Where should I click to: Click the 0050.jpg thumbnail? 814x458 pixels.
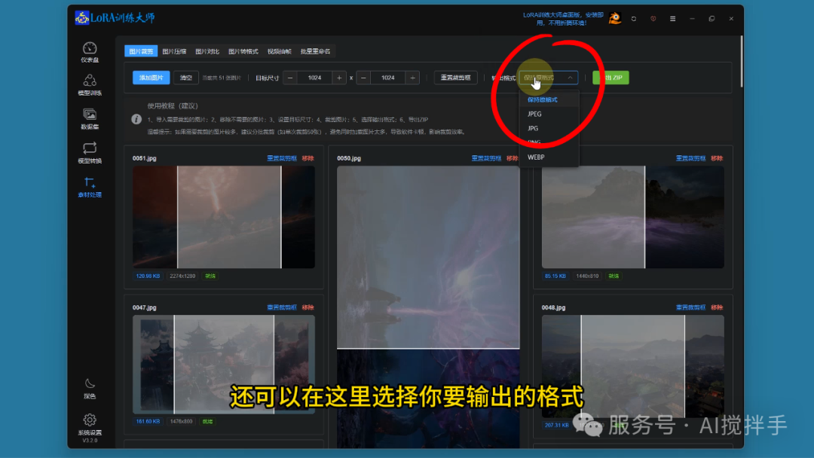[x=428, y=307]
